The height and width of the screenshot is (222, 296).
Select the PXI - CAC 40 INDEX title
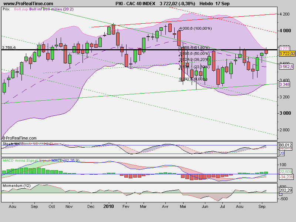(x=135, y=4)
